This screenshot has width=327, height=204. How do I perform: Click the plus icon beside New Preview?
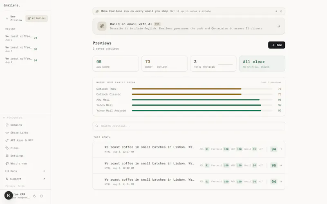(7, 18)
